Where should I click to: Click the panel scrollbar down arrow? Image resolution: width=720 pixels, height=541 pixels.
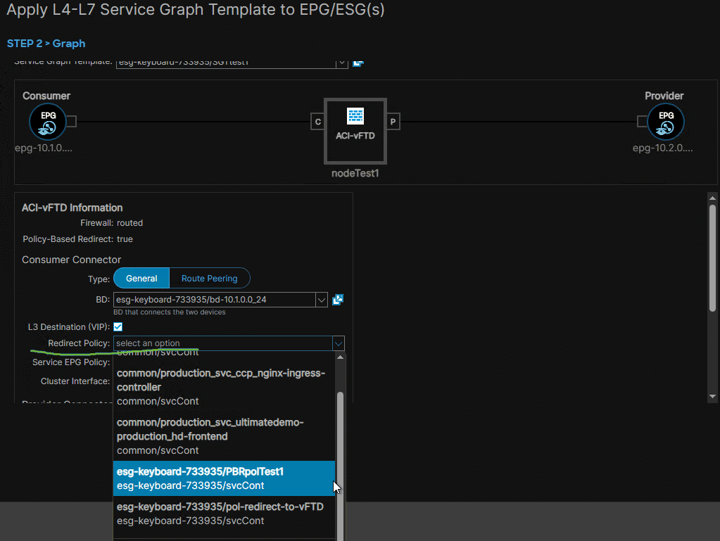point(712,397)
